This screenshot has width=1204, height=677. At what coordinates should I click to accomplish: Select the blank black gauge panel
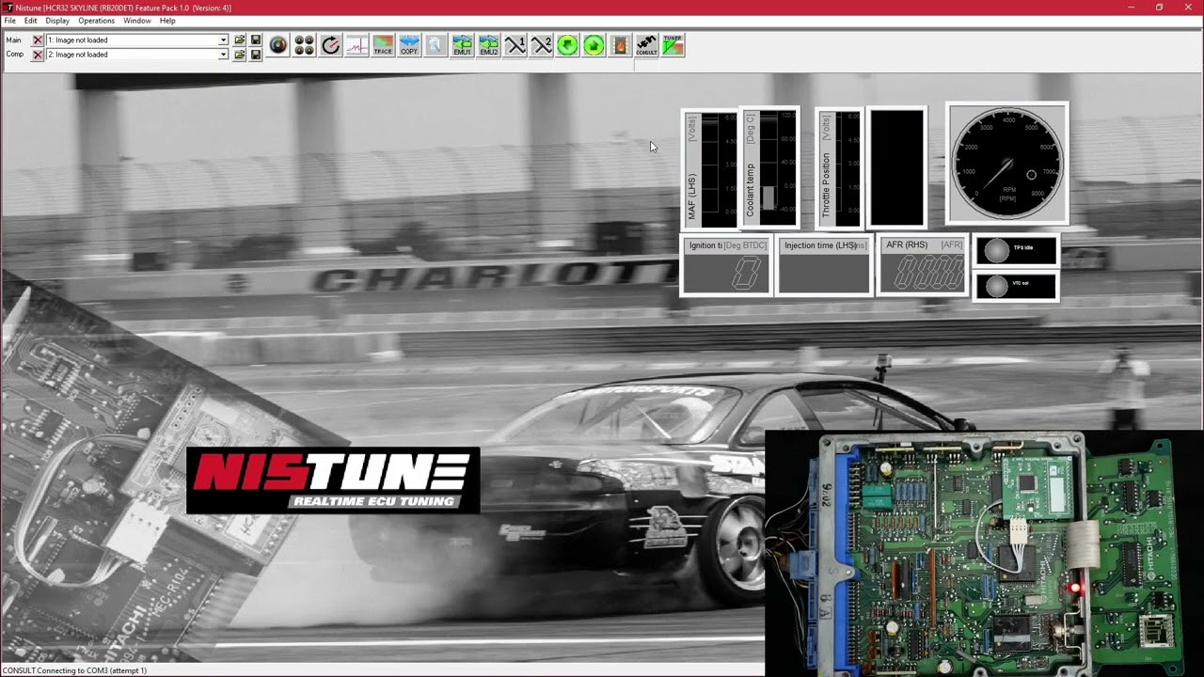(896, 167)
